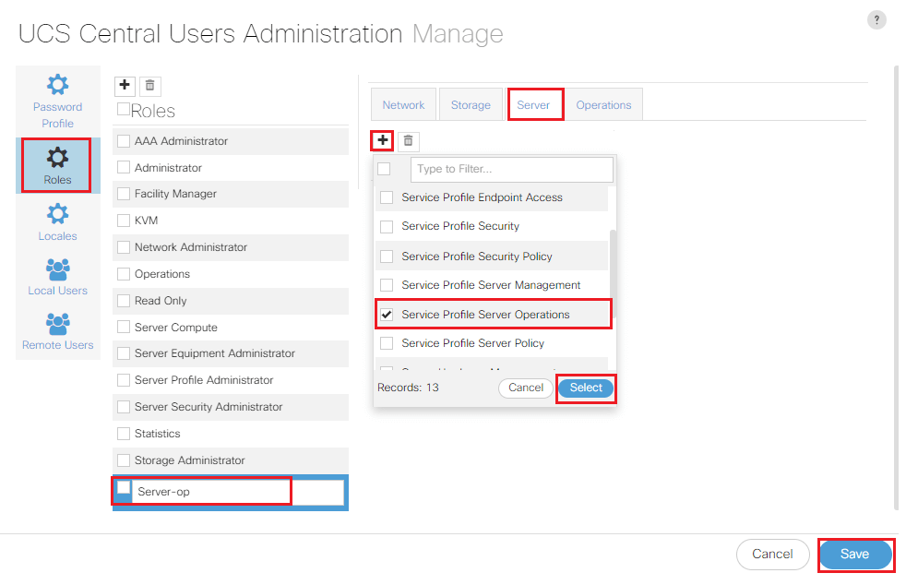Select the Roles gear icon in sidebar
The image size is (906, 585).
point(57,157)
